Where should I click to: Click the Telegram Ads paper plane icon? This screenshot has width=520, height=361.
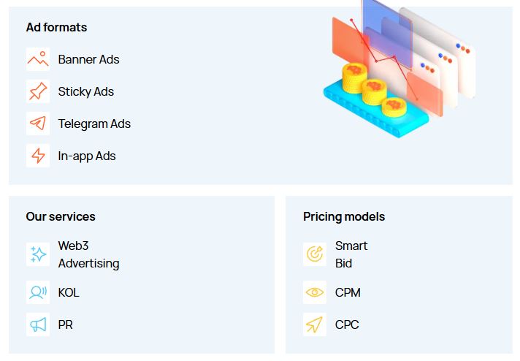[38, 123]
